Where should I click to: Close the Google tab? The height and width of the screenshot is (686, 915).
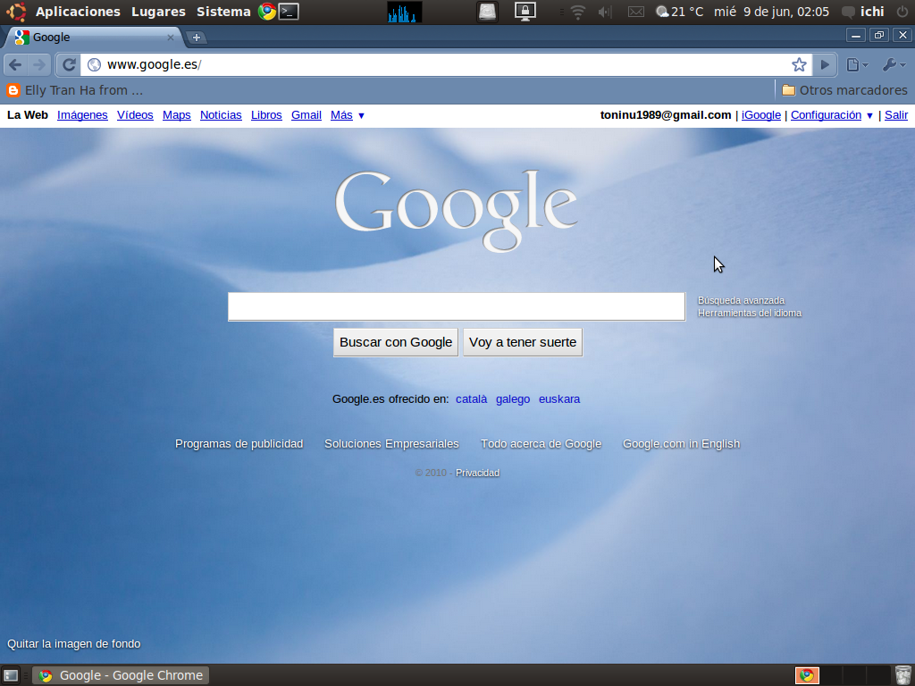[x=171, y=38]
